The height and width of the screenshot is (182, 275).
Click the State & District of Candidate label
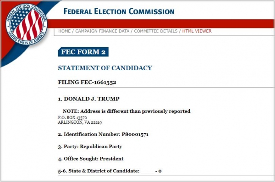(x=99, y=171)
